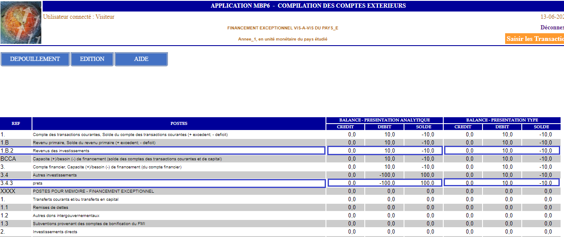Click the globe logo image

coord(21,22)
